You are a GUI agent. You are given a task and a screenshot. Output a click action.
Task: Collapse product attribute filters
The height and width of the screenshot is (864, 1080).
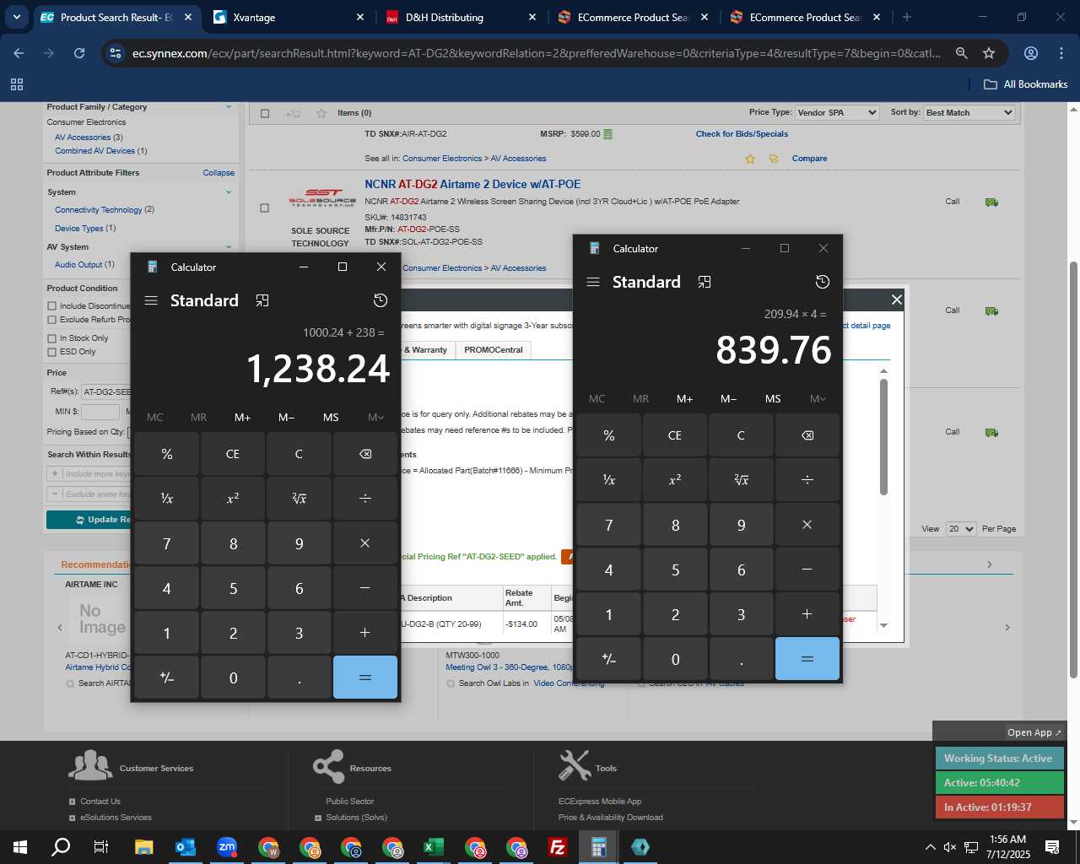[219, 173]
